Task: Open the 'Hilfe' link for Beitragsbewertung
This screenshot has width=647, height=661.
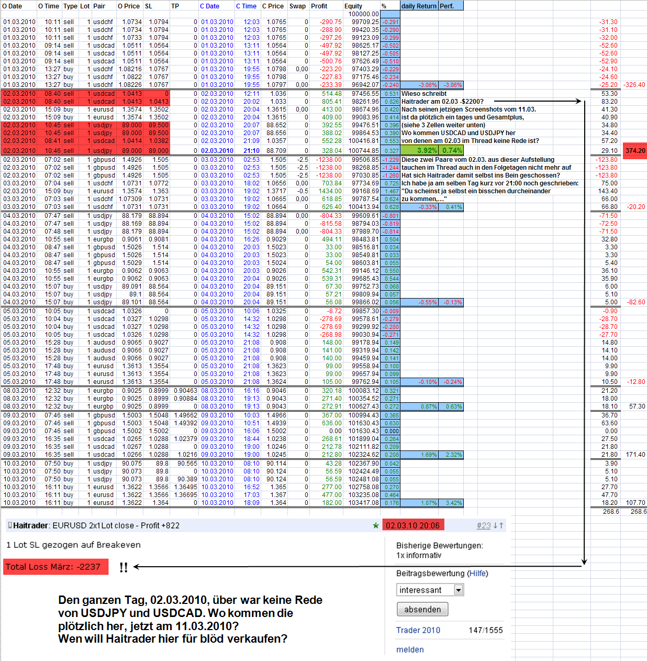Action: point(477,574)
